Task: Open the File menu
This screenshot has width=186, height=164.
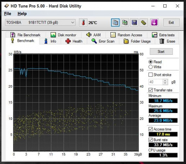Action: pyautogui.click(x=7, y=14)
